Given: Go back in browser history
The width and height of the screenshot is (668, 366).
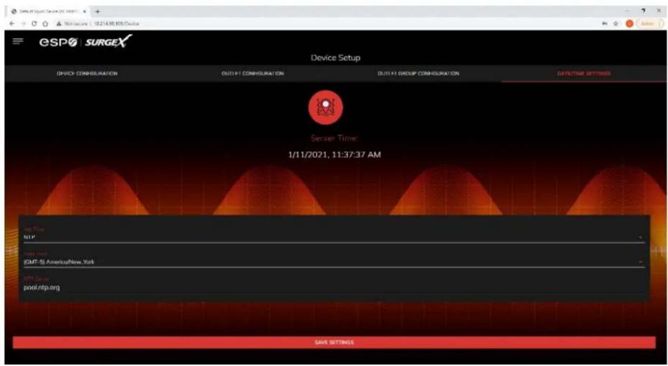Looking at the screenshot, I should point(12,23).
